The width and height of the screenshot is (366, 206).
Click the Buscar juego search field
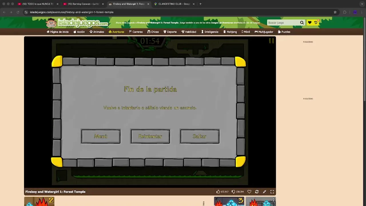pyautogui.click(x=283, y=23)
